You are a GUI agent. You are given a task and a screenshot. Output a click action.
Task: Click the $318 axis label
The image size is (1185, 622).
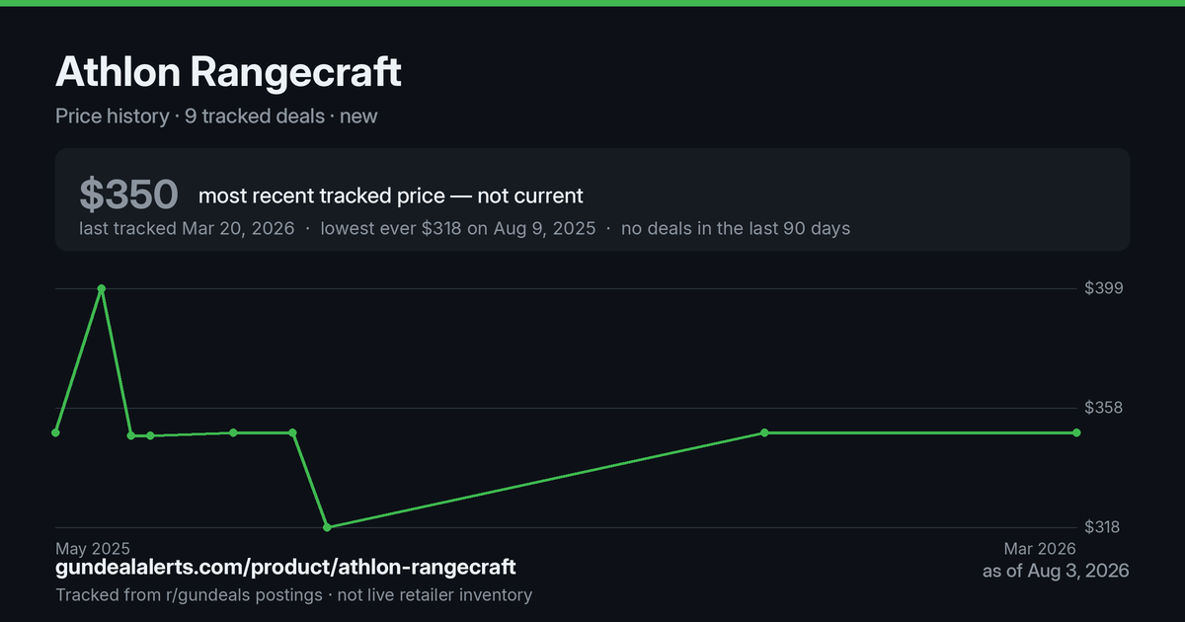coord(1102,527)
